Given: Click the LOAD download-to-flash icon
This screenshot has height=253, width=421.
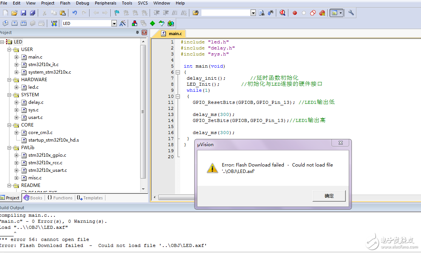Looking at the screenshot, I should click(x=54, y=23).
